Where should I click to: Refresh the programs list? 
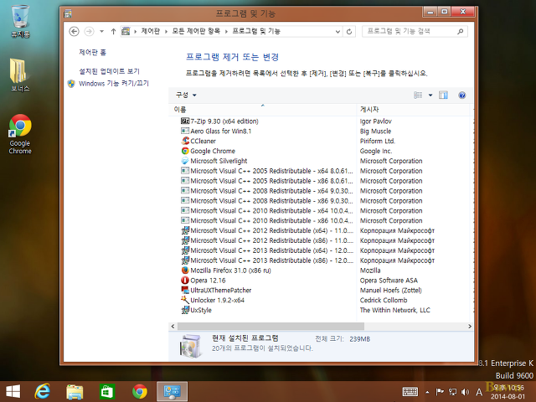click(349, 32)
